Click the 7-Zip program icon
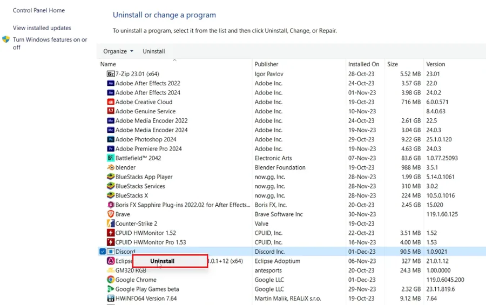Screen dimensions: 486x305 tap(111, 74)
